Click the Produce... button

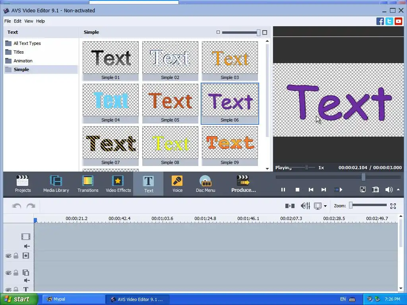(244, 184)
